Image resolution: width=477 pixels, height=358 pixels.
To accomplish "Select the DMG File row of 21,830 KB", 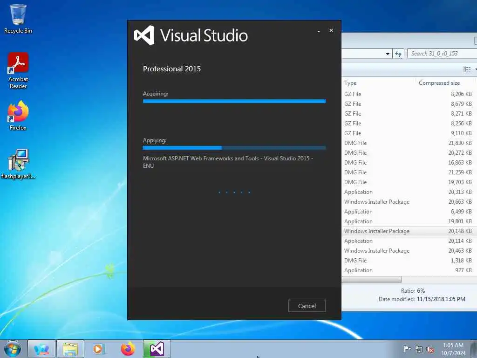I will tap(409, 143).
